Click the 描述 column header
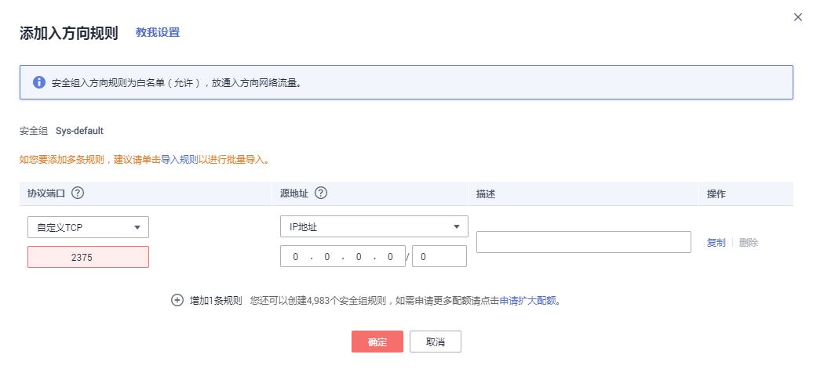813x376 pixels. (485, 193)
